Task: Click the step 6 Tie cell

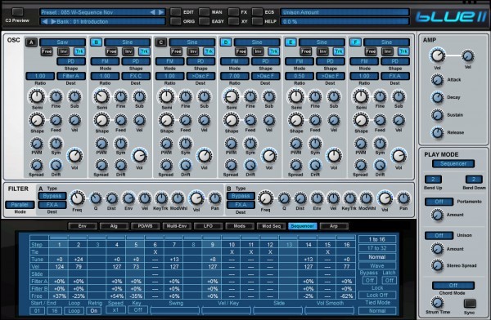Action: coord(155,252)
